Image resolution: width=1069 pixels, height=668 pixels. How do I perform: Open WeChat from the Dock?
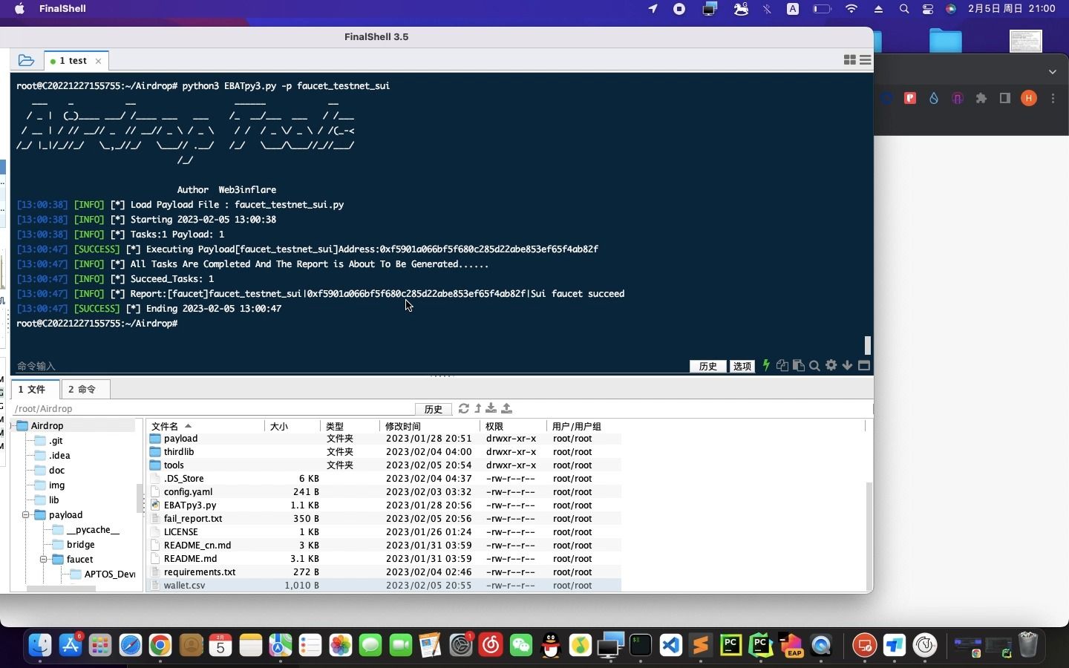521,645
